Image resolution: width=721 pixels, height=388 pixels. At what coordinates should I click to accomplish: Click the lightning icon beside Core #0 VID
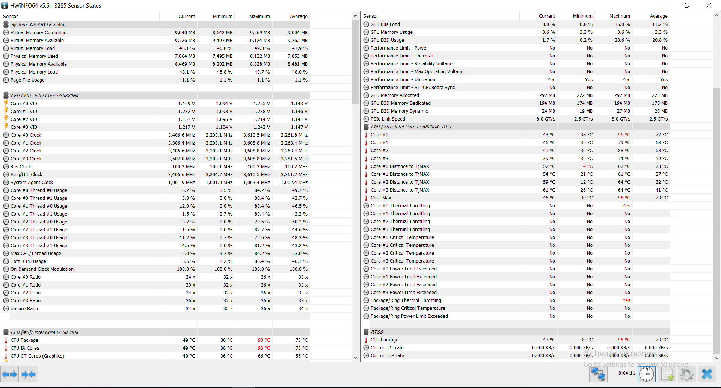click(6, 103)
